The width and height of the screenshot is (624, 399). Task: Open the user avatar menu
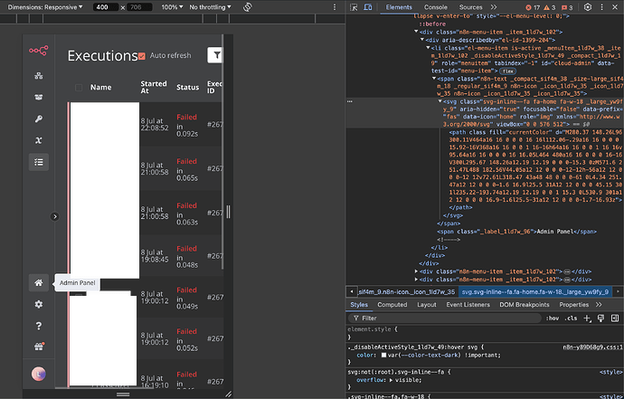(x=39, y=374)
